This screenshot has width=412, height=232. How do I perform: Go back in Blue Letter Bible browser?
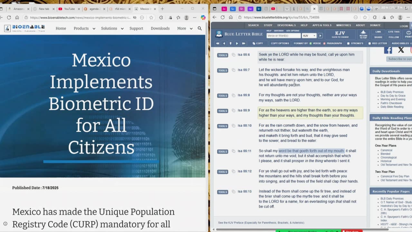click(x=214, y=17)
